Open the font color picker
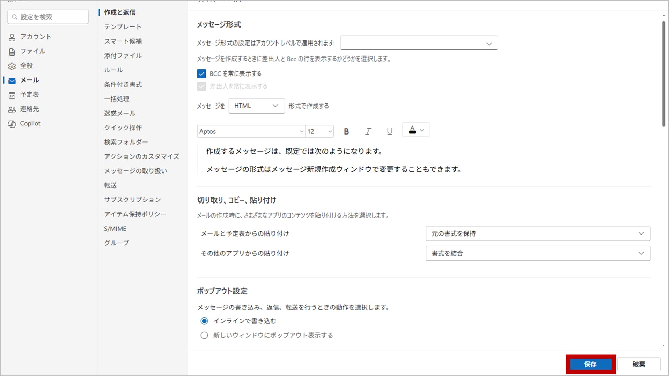This screenshot has height=376, width=669. click(x=416, y=130)
